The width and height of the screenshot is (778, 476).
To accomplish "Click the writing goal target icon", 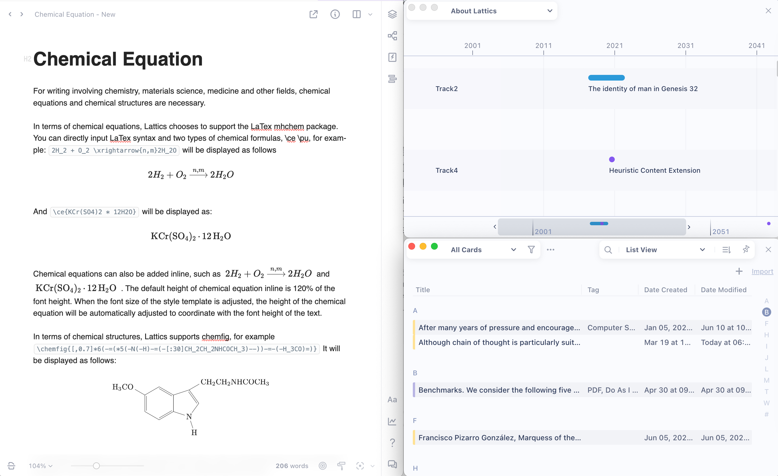I will click(322, 466).
